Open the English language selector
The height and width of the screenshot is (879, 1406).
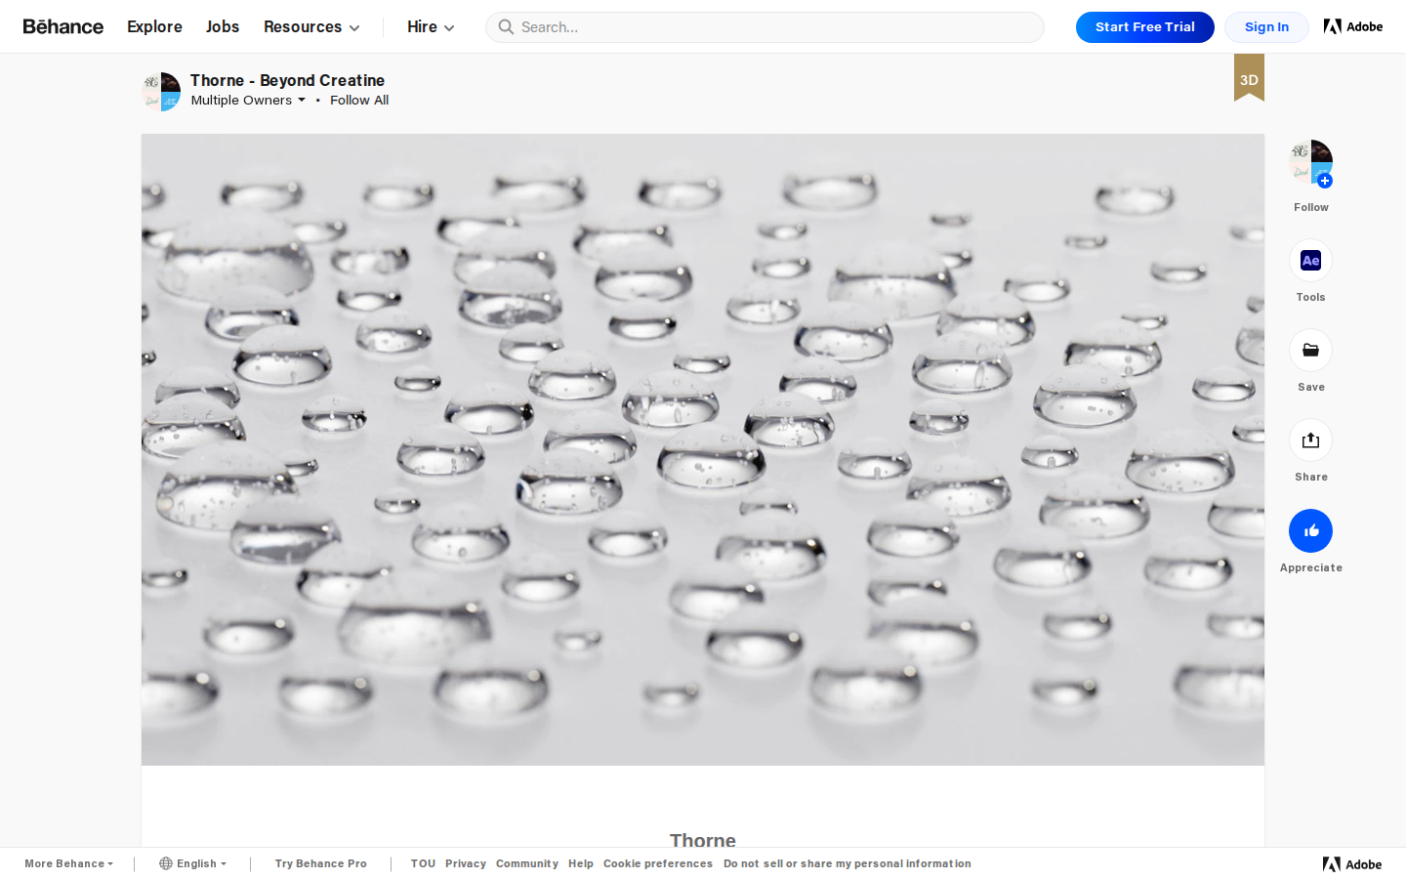[x=193, y=863]
